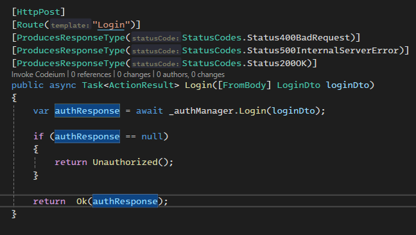Screen dimensions: 416x235
Task: Click the template: inlay hint
Action: pyautogui.click(x=71, y=25)
